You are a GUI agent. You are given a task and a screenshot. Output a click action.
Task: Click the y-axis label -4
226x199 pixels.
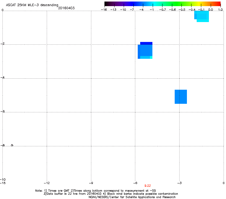pyautogui.click(x=2, y=77)
